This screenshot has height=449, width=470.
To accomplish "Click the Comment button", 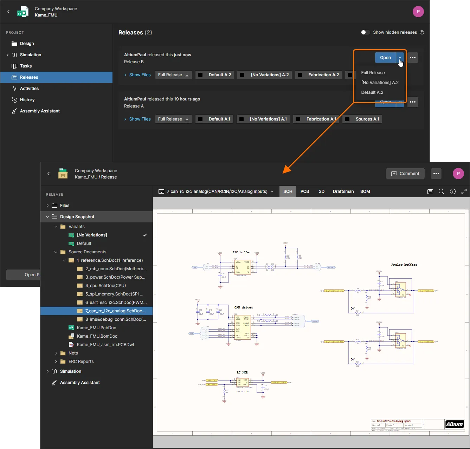I will (x=405, y=174).
